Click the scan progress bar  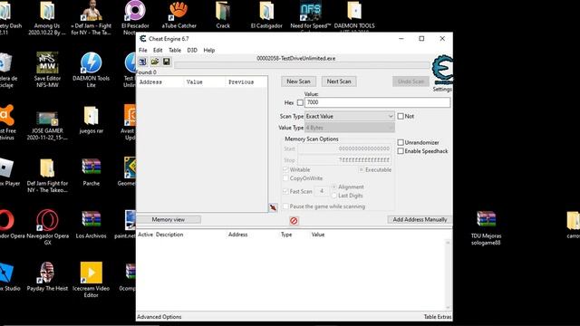tap(302, 65)
